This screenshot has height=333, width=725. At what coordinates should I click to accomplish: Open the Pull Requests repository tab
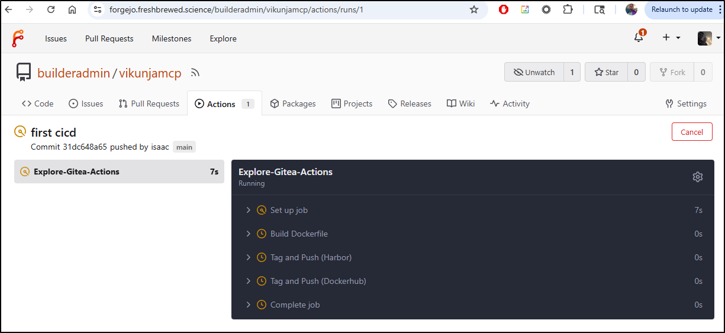pyautogui.click(x=149, y=104)
